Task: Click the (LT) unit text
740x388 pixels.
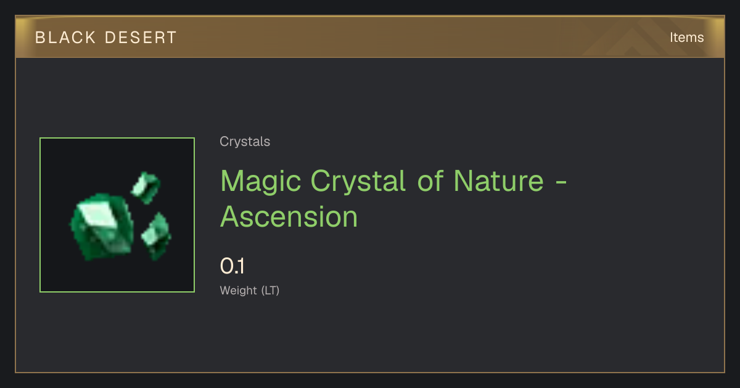Action: [x=271, y=291]
